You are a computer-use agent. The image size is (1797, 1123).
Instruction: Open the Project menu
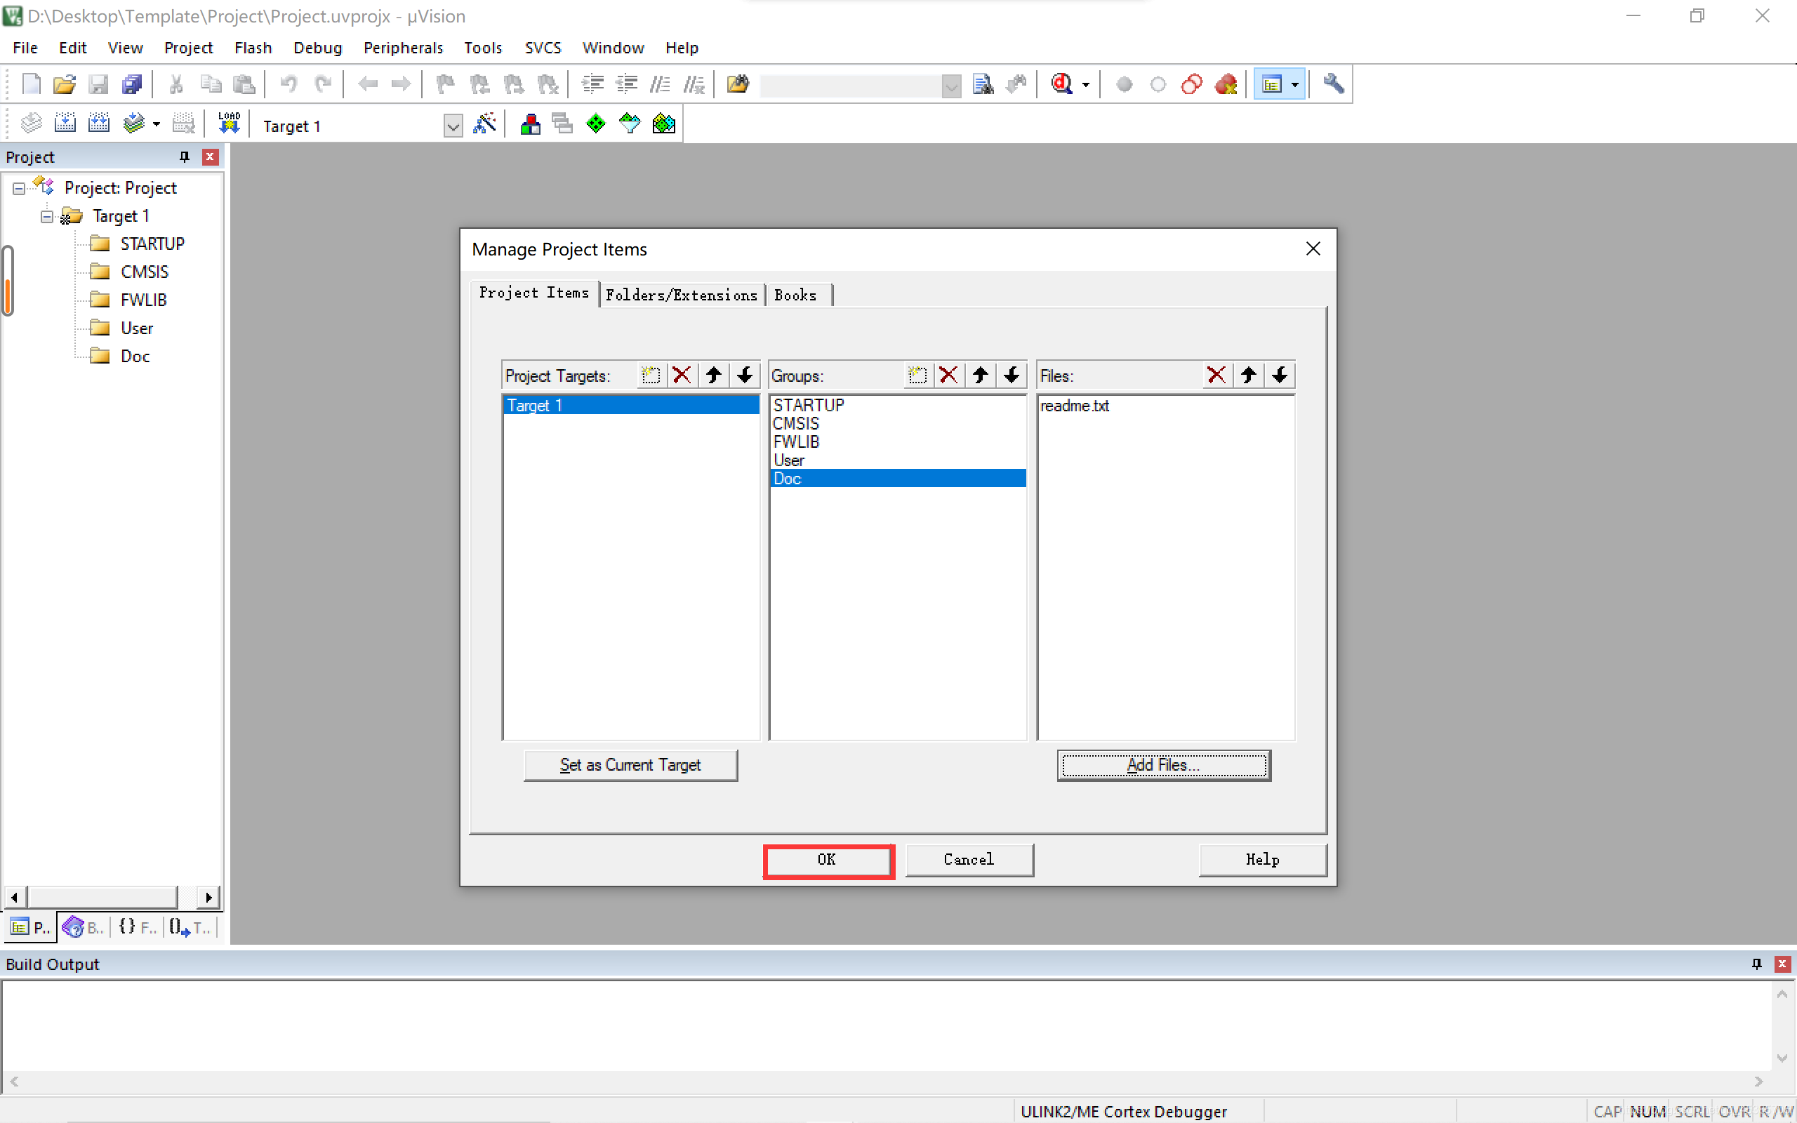(188, 48)
